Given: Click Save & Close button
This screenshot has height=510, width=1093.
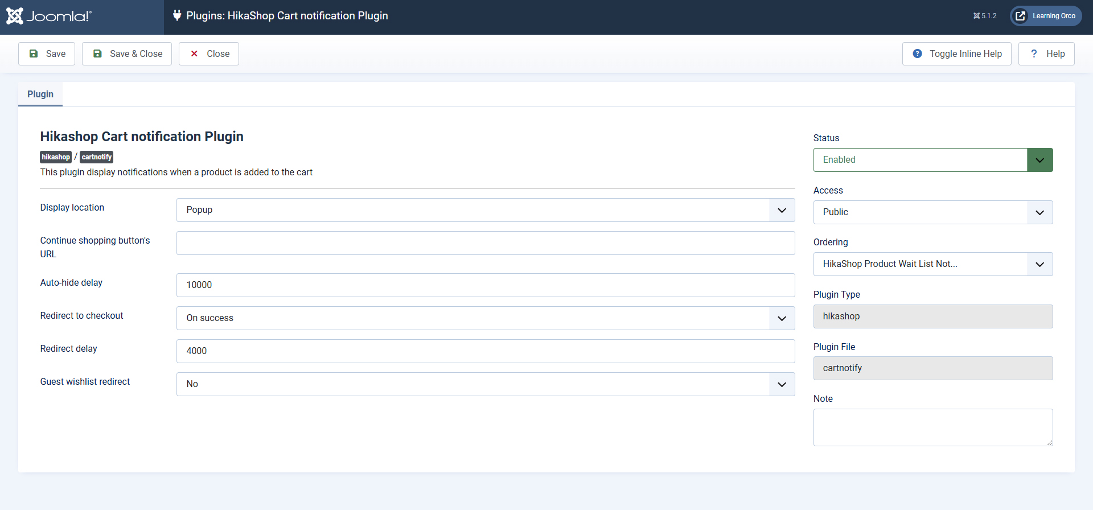Looking at the screenshot, I should [x=127, y=54].
